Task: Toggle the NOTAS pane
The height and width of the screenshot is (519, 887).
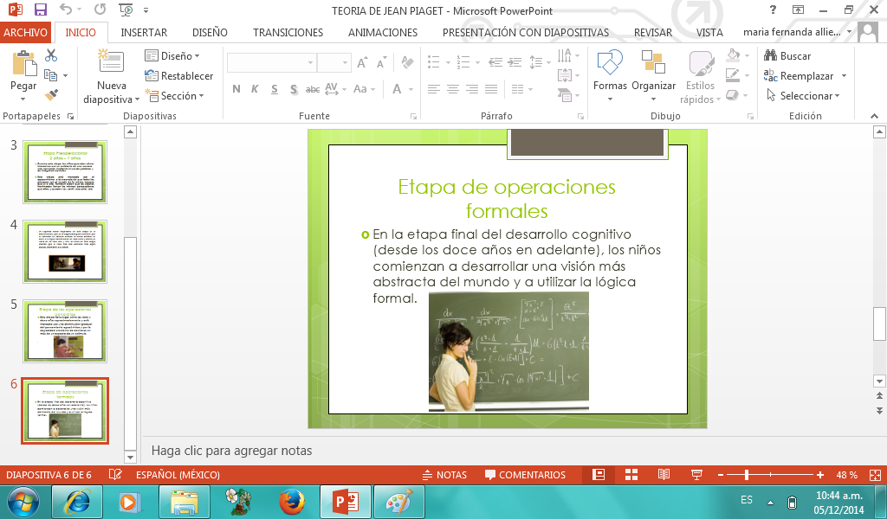Action: click(x=443, y=475)
